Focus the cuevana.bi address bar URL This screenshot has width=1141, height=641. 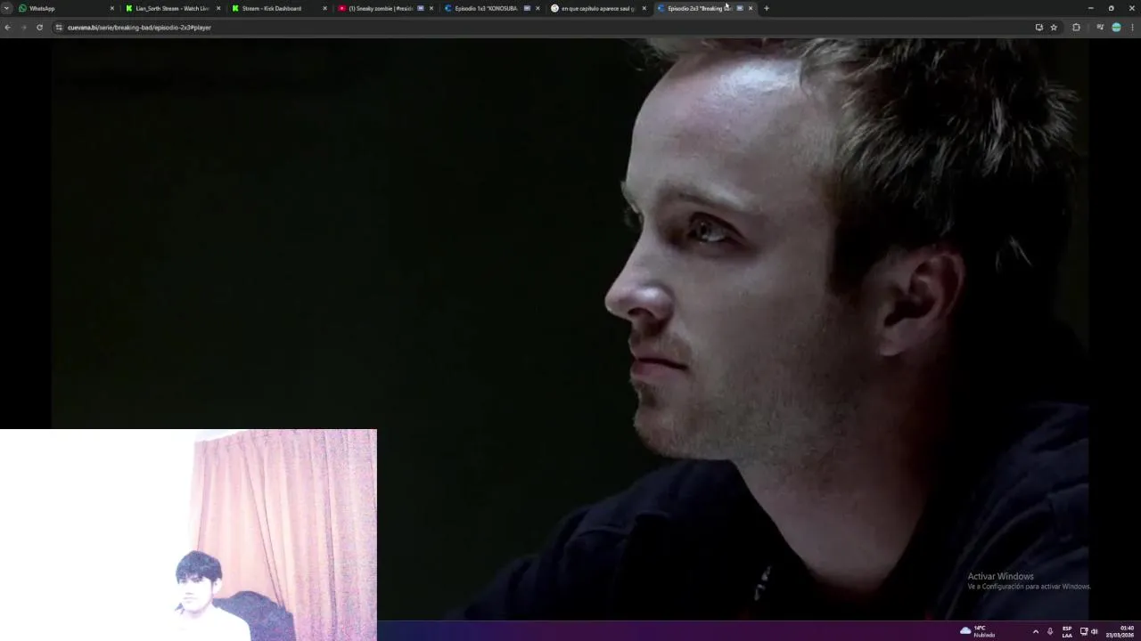coord(139,28)
